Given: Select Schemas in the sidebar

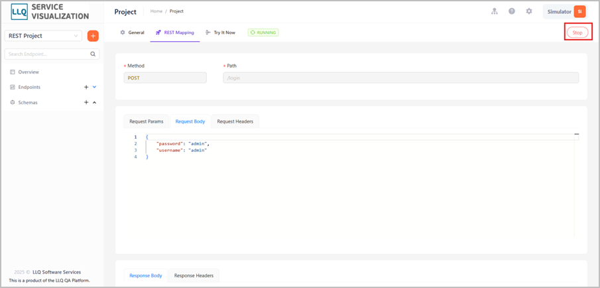Looking at the screenshot, I should click(x=28, y=103).
